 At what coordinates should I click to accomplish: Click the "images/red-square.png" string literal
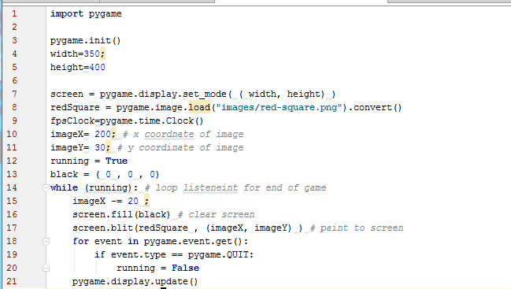(x=280, y=107)
